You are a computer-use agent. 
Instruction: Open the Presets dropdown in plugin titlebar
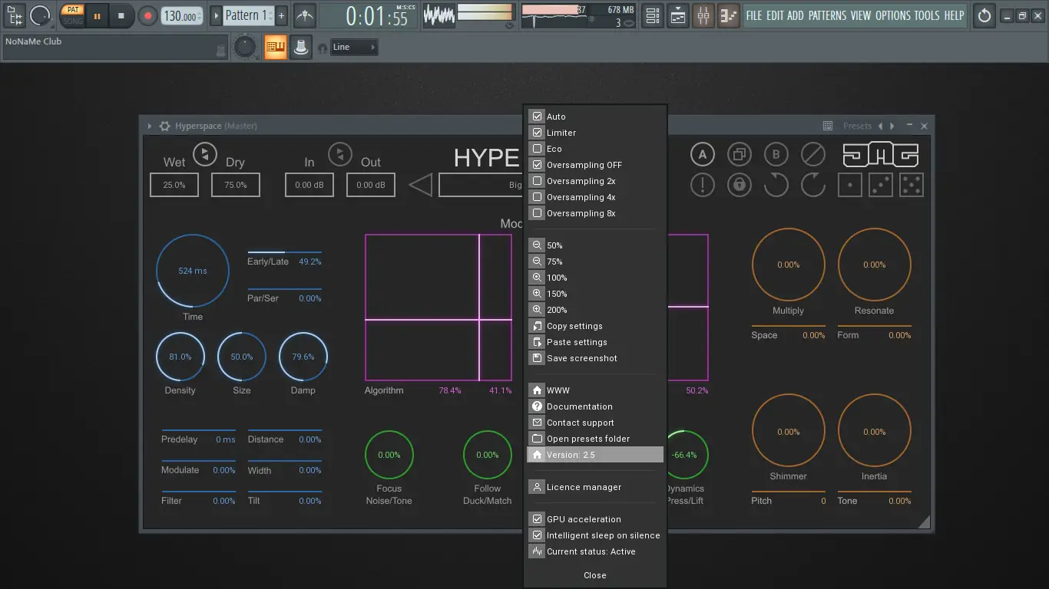[x=857, y=126]
